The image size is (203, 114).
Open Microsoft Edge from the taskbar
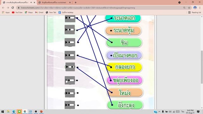(14, 111)
